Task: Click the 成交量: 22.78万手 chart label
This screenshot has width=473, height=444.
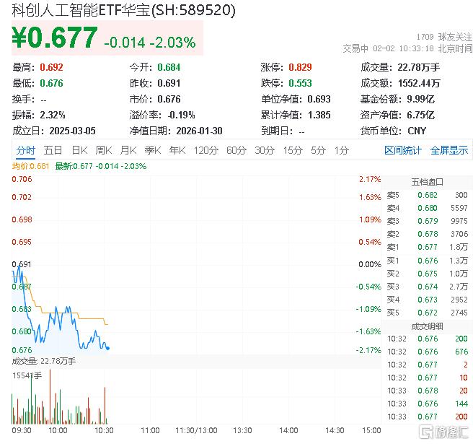Action: click(x=44, y=361)
